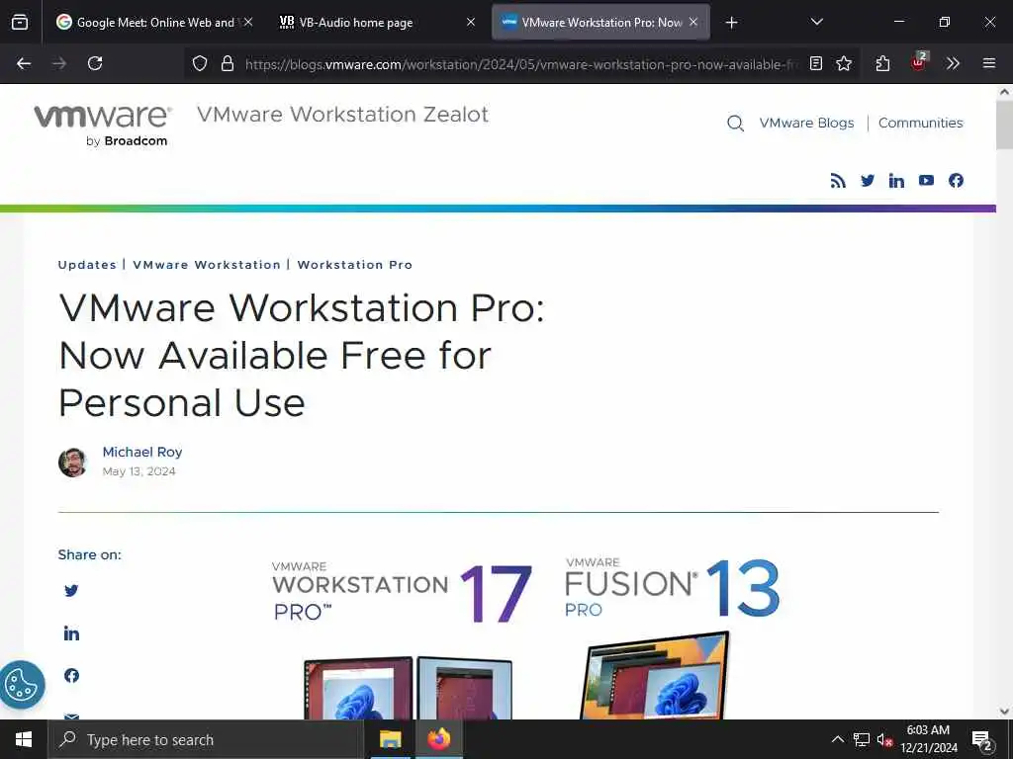Screen dimensions: 1013x759
Task: Close the VB-Audio home page tab
Action: (471, 22)
